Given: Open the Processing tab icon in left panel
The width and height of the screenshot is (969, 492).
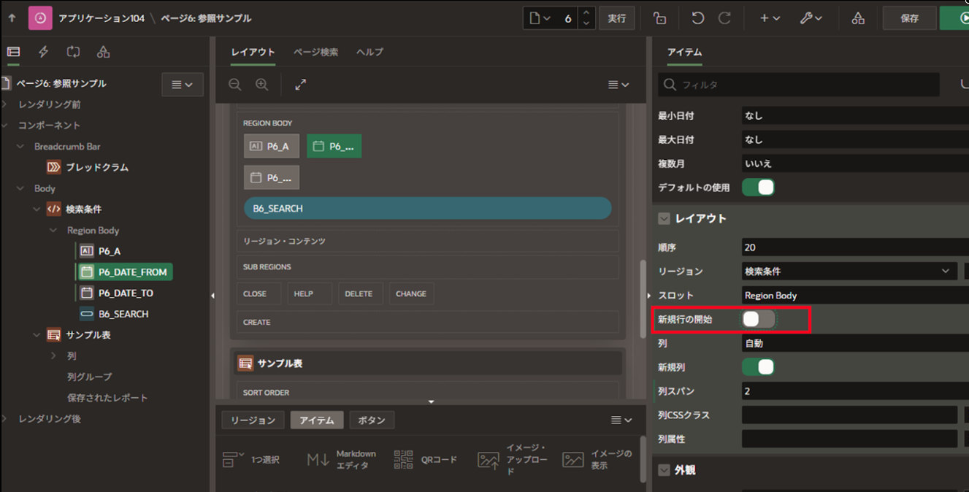Looking at the screenshot, I should [73, 52].
